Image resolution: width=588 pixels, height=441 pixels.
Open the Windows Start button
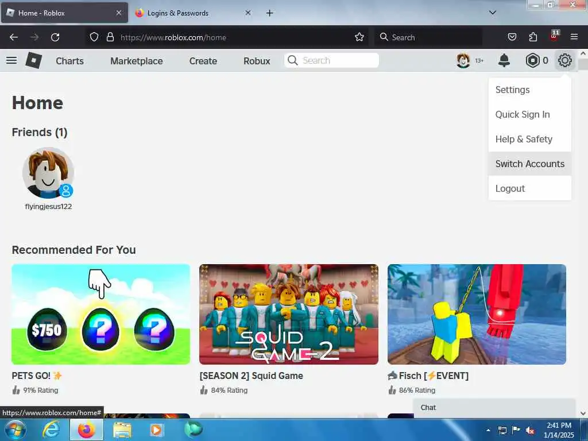coord(14,430)
